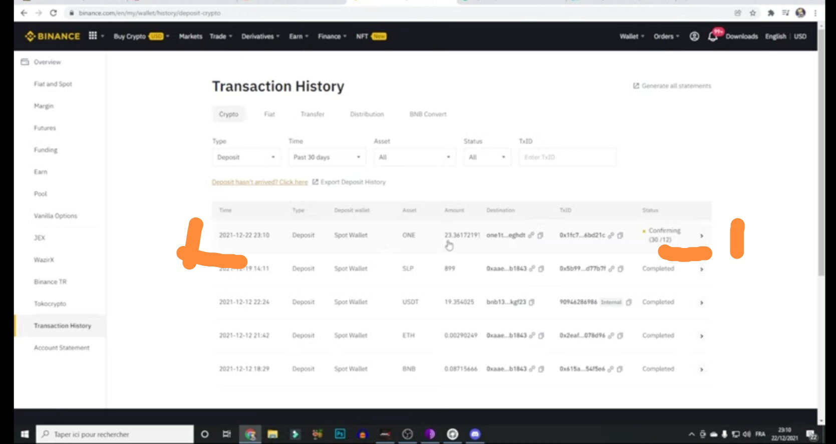The height and width of the screenshot is (444, 836).
Task: Open the Orders dropdown in the header
Action: (666, 36)
